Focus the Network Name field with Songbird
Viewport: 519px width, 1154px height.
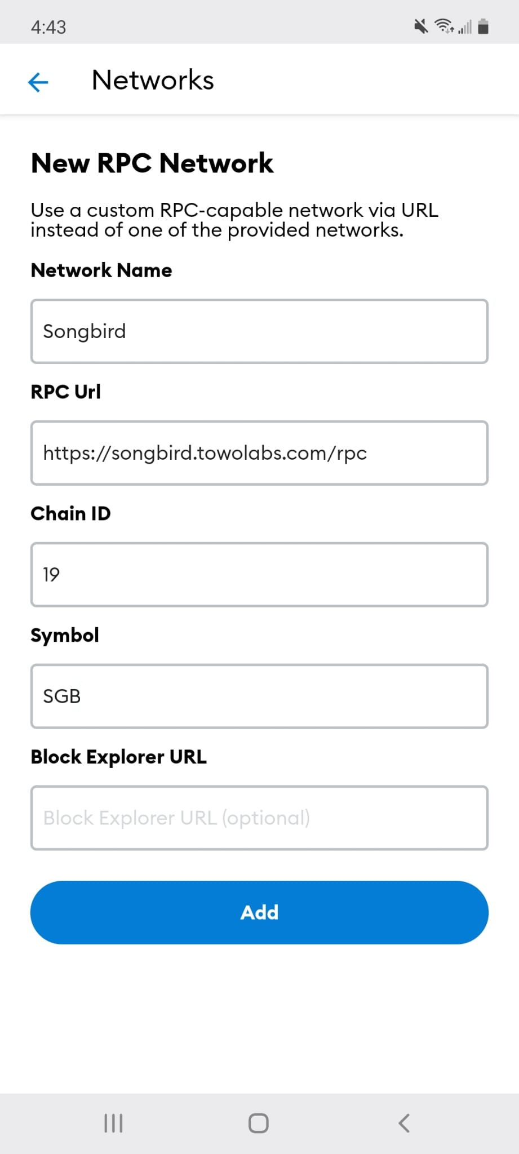[259, 331]
